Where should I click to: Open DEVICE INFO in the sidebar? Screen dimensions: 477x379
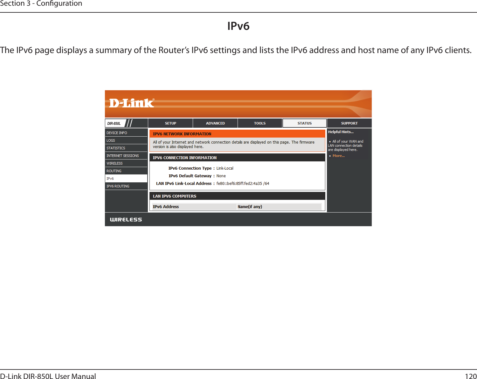(126, 133)
